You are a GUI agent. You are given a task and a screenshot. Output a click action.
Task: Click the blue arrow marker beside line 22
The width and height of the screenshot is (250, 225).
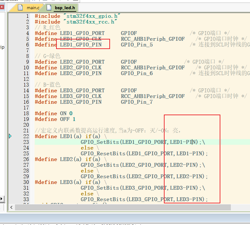10,136
